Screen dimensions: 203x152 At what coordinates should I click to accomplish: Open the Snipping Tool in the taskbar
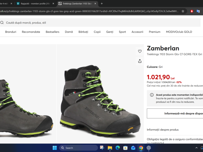102,148
